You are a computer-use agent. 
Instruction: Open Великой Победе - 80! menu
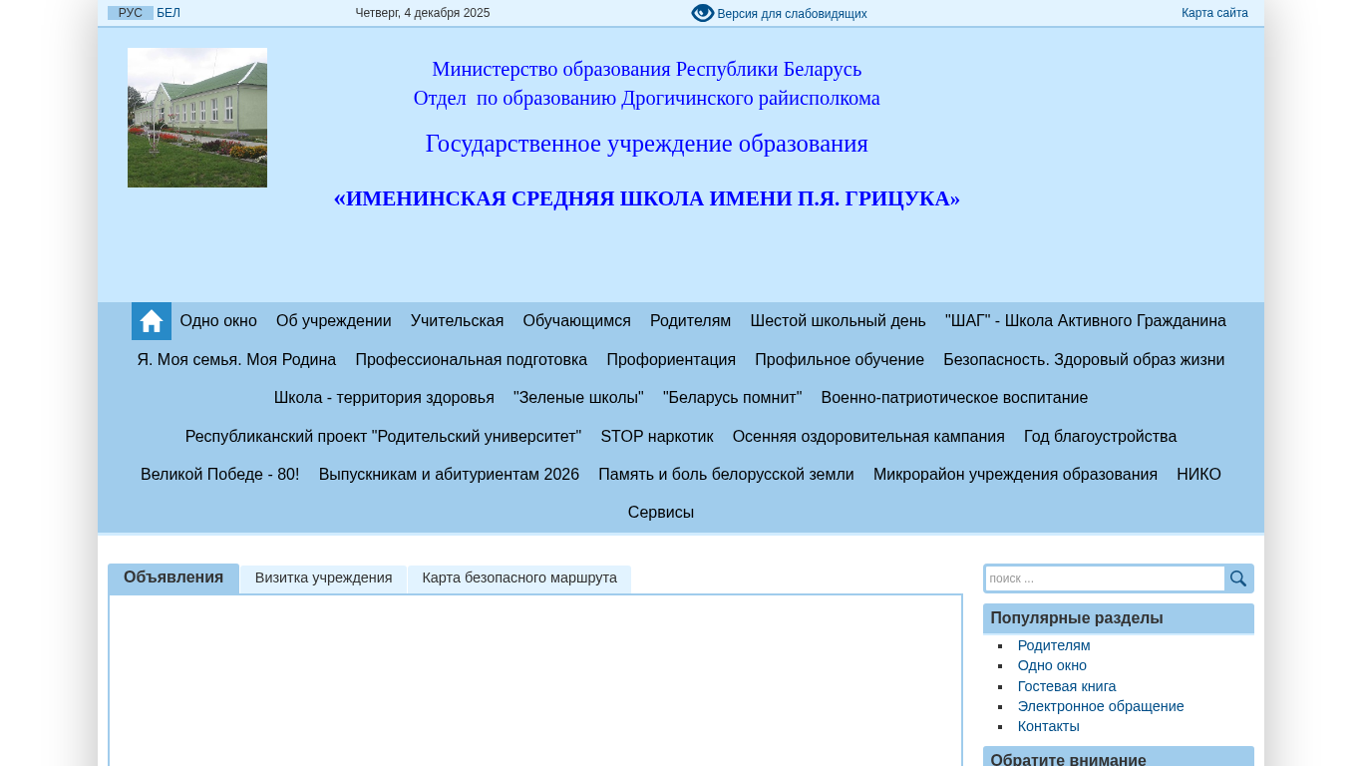point(220,475)
